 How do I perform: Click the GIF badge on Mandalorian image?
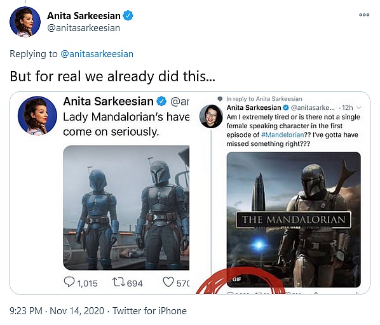(237, 279)
